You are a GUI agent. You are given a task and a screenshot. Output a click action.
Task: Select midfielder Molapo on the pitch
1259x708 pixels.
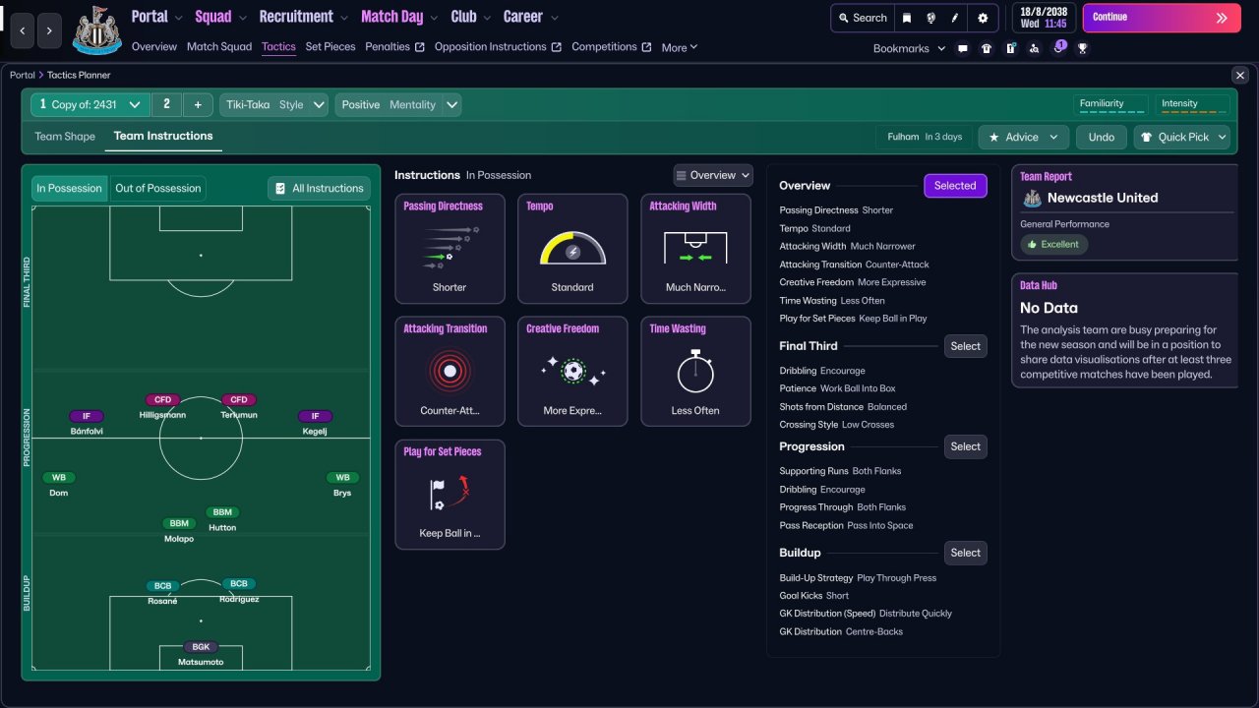click(179, 531)
